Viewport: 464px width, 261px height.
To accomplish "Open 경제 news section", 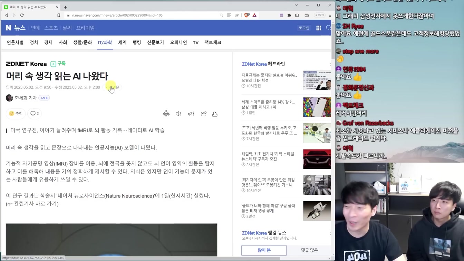I will (48, 42).
